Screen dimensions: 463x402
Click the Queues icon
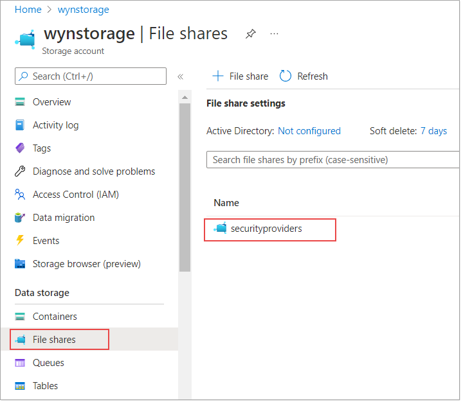coord(20,363)
